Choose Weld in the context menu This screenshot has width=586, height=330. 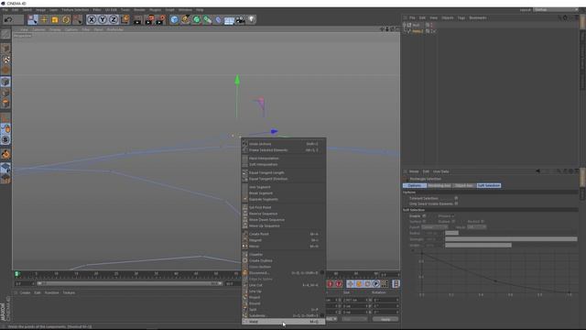pos(283,322)
